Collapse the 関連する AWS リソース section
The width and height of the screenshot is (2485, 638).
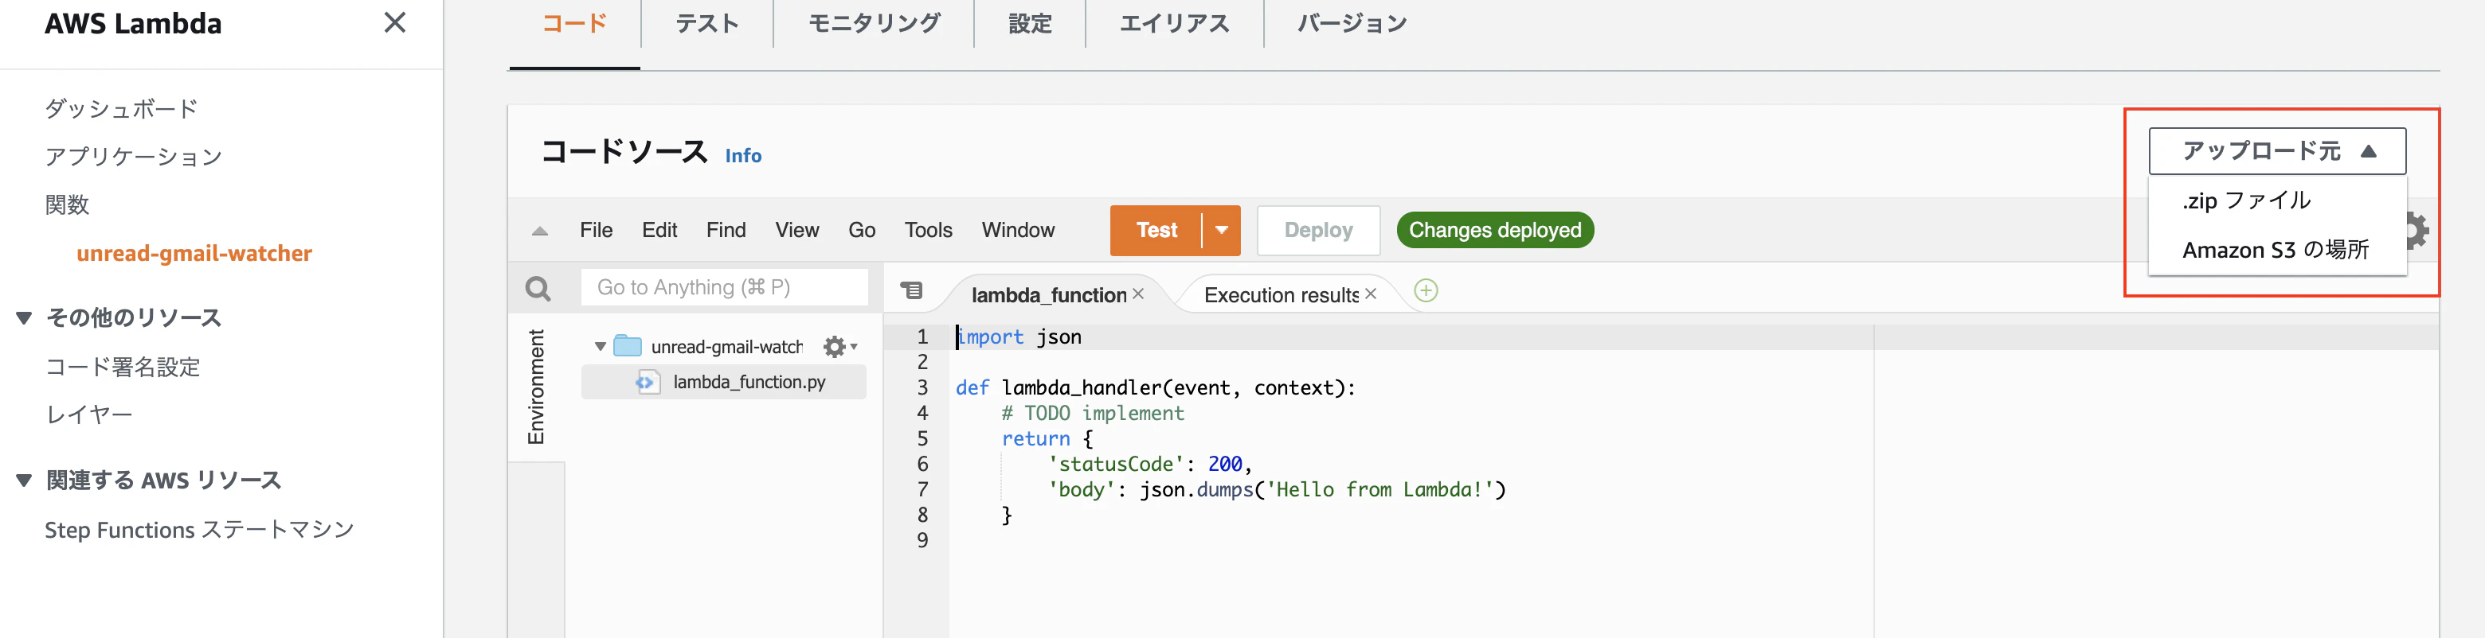point(24,480)
